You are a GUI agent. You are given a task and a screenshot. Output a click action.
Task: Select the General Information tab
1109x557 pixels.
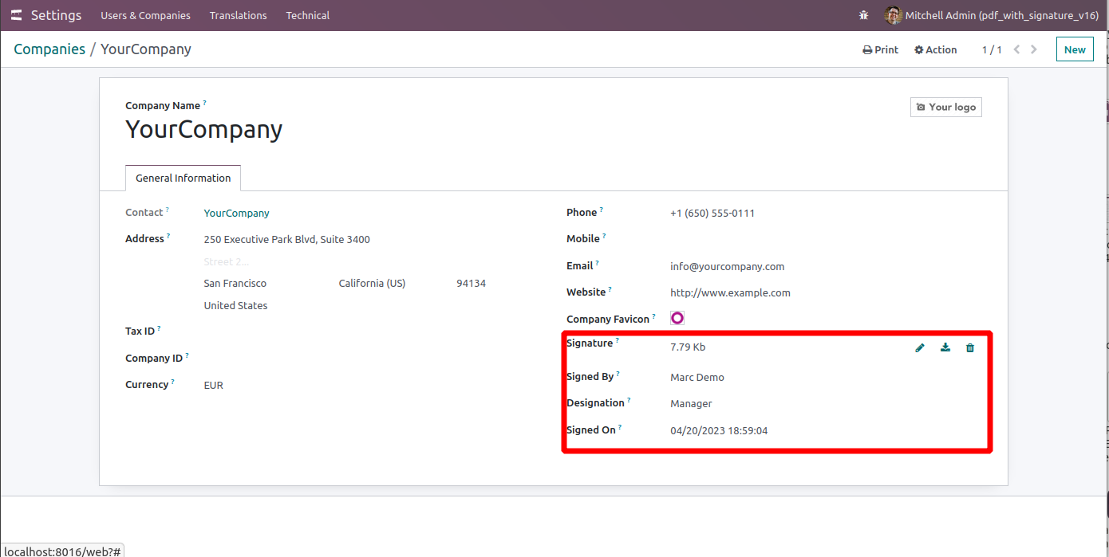183,178
